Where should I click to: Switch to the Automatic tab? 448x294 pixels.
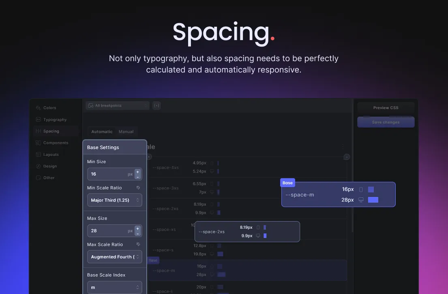pos(102,132)
